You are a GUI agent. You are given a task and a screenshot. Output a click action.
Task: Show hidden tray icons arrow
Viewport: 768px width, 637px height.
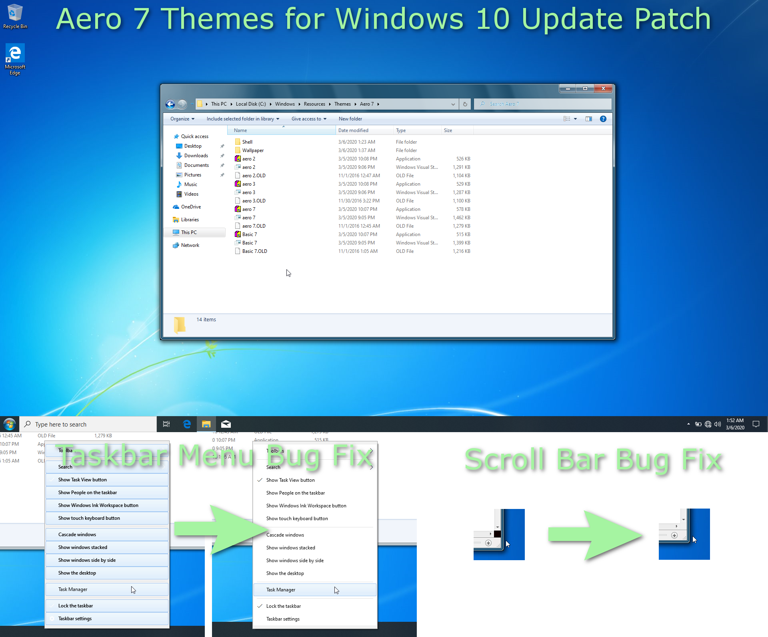coord(688,424)
